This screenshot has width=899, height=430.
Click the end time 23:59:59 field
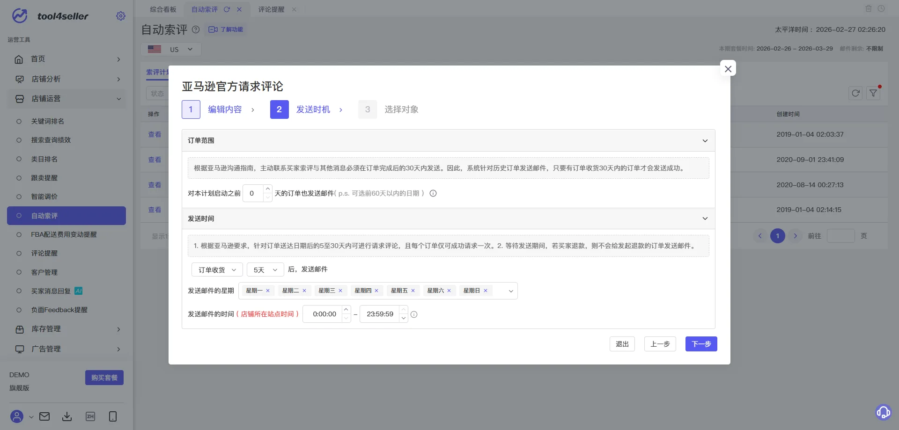(x=380, y=314)
